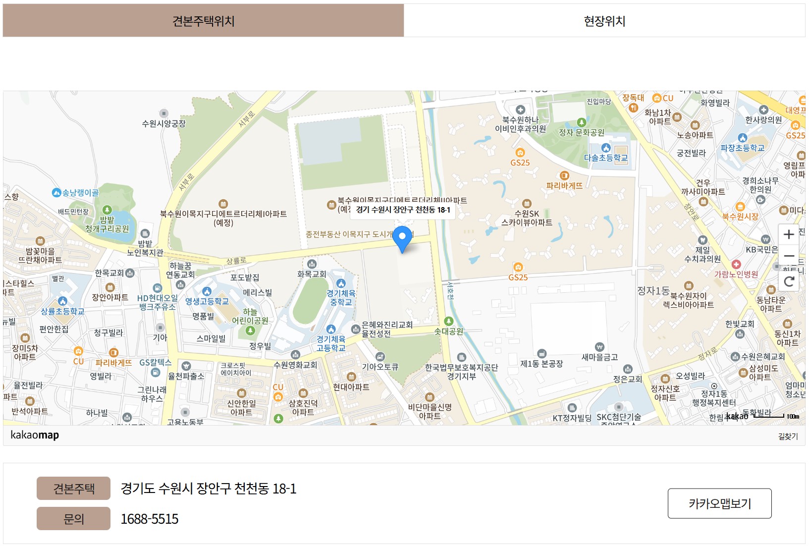809x546 pixels.
Task: Click the 상률초등학교 school icon
Action: tap(62, 301)
